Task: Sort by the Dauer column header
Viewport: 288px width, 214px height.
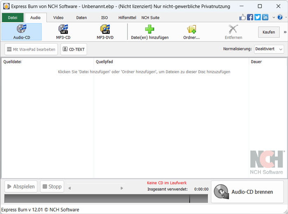Action: [268, 62]
